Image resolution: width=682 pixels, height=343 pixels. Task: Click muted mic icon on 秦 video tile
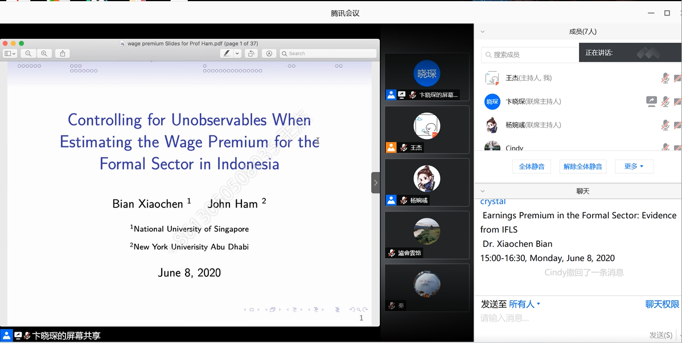point(392,305)
